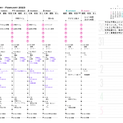Screen dimensions: 123x123
Task: Click Thursday's 子どもと evening entry
Action: pyautogui.click(x=33, y=105)
